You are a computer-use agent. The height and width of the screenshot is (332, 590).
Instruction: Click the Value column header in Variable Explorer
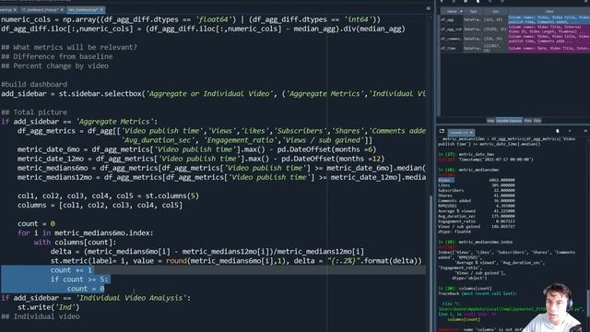point(549,11)
